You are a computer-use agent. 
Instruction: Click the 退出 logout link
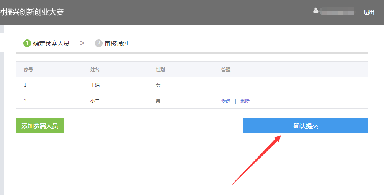(369, 12)
